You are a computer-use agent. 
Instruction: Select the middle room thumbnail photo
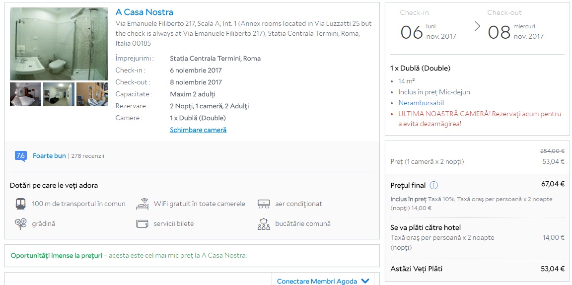59,94
